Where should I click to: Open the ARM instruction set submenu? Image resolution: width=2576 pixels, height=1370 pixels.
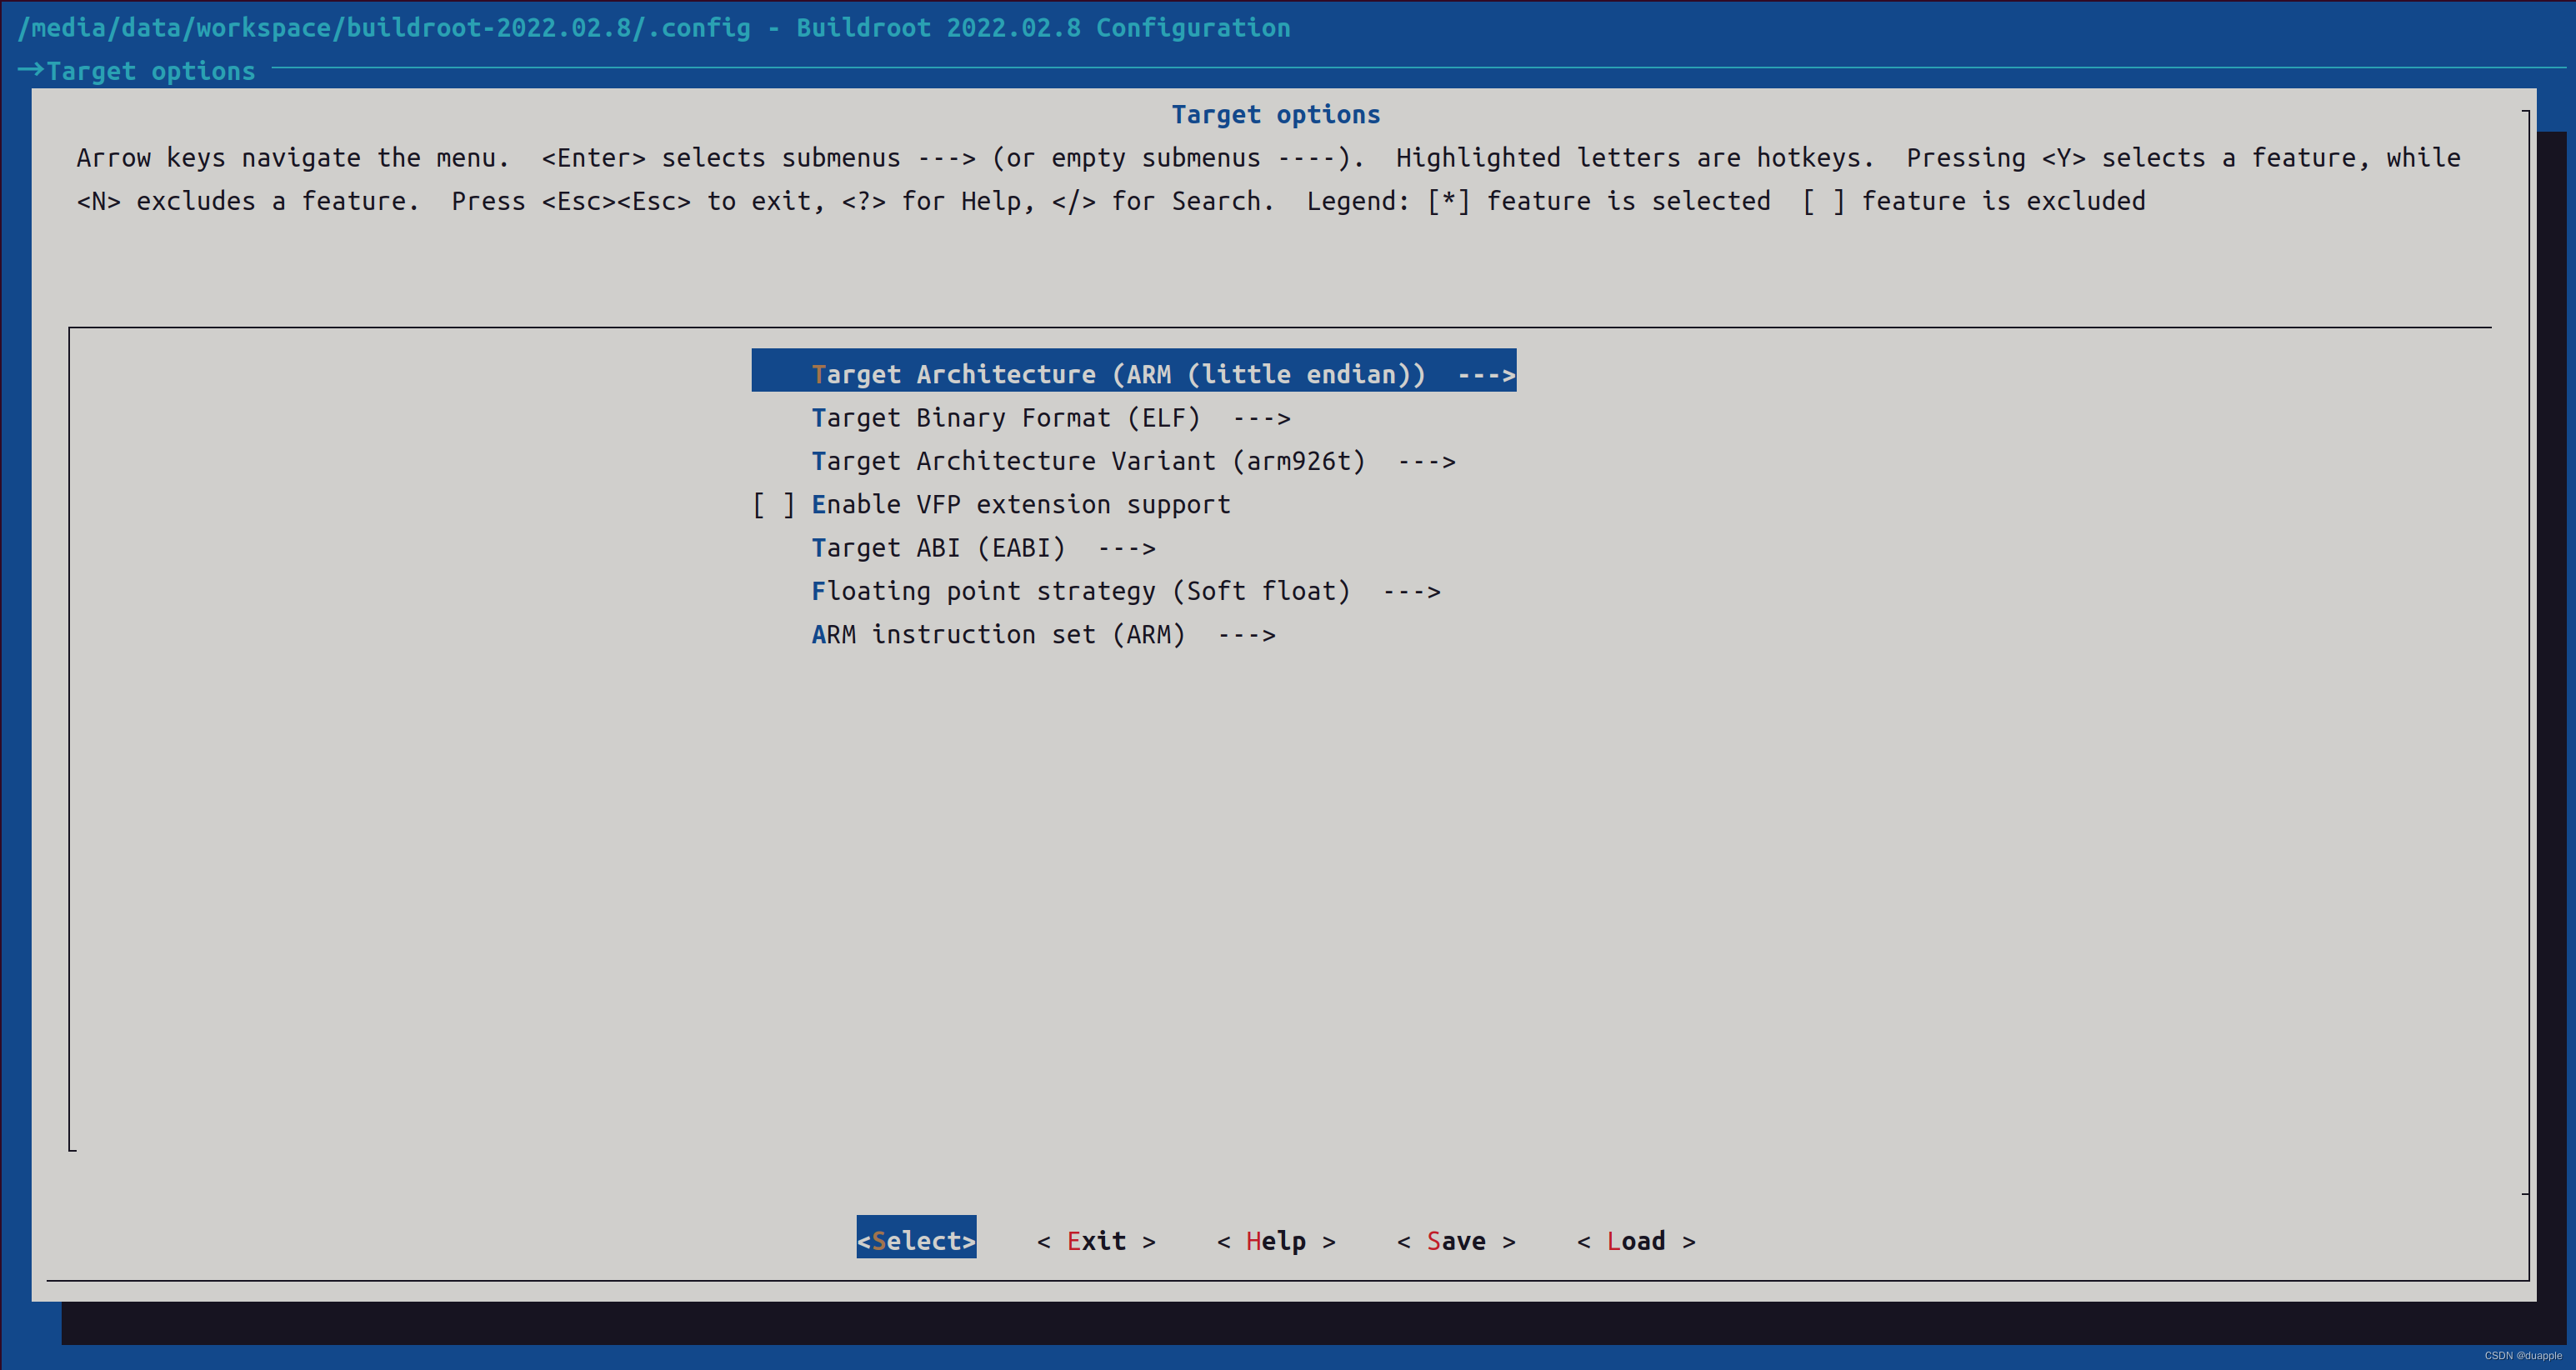[997, 635]
